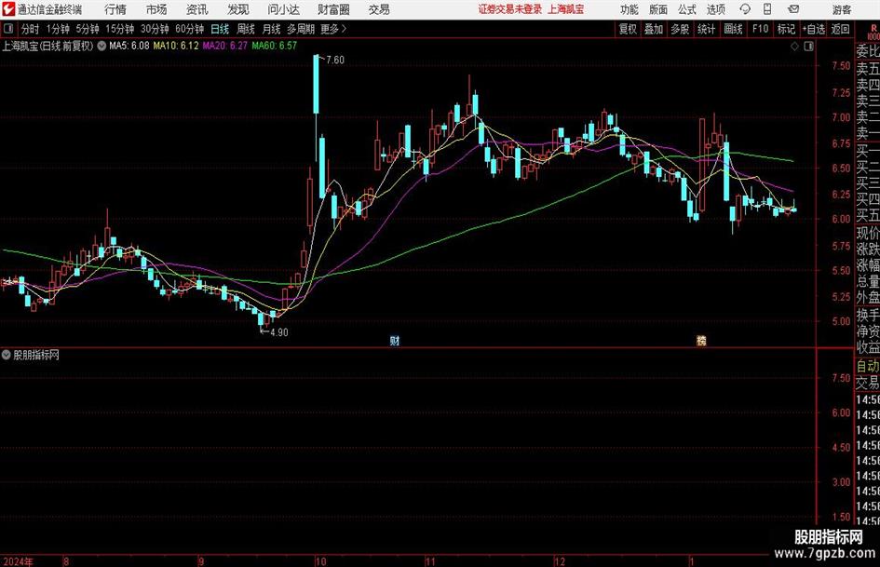This screenshot has width=880, height=567.
Task: Click the 返回 back button
Action: pyautogui.click(x=840, y=29)
